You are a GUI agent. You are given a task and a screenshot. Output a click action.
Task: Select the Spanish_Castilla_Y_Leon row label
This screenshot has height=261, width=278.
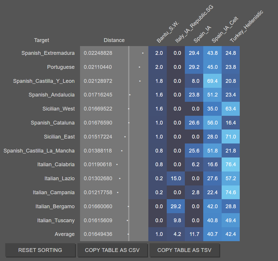coord(44,81)
